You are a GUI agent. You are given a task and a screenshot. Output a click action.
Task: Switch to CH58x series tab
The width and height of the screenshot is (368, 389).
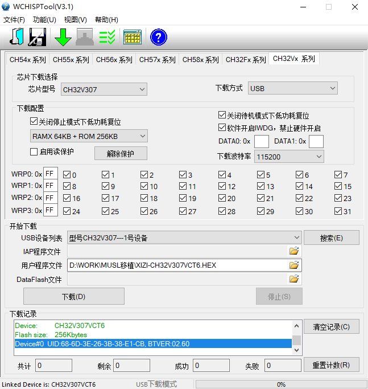pyautogui.click(x=200, y=60)
